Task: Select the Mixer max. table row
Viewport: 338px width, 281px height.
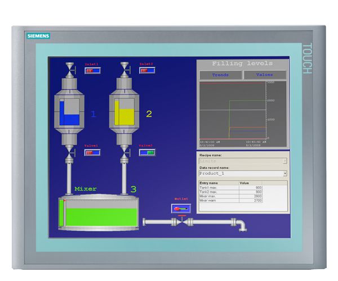Action: click(242, 196)
